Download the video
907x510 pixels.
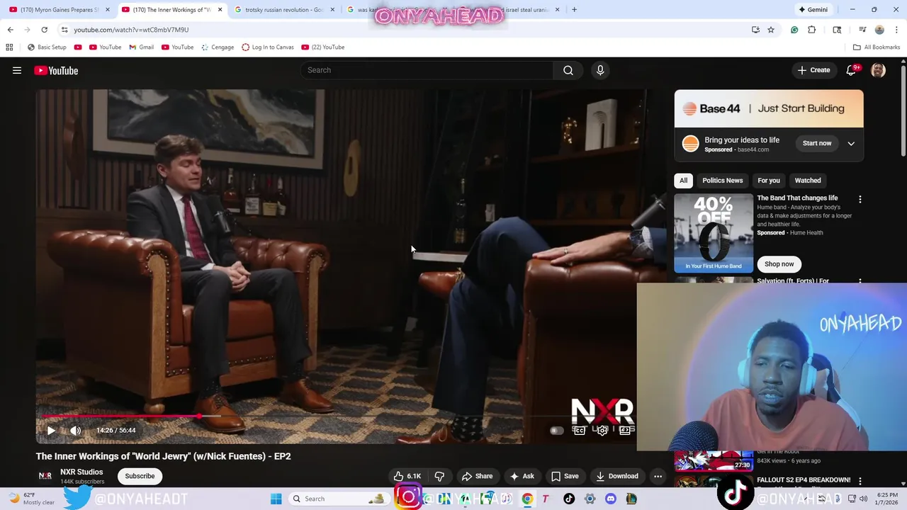[x=617, y=476]
